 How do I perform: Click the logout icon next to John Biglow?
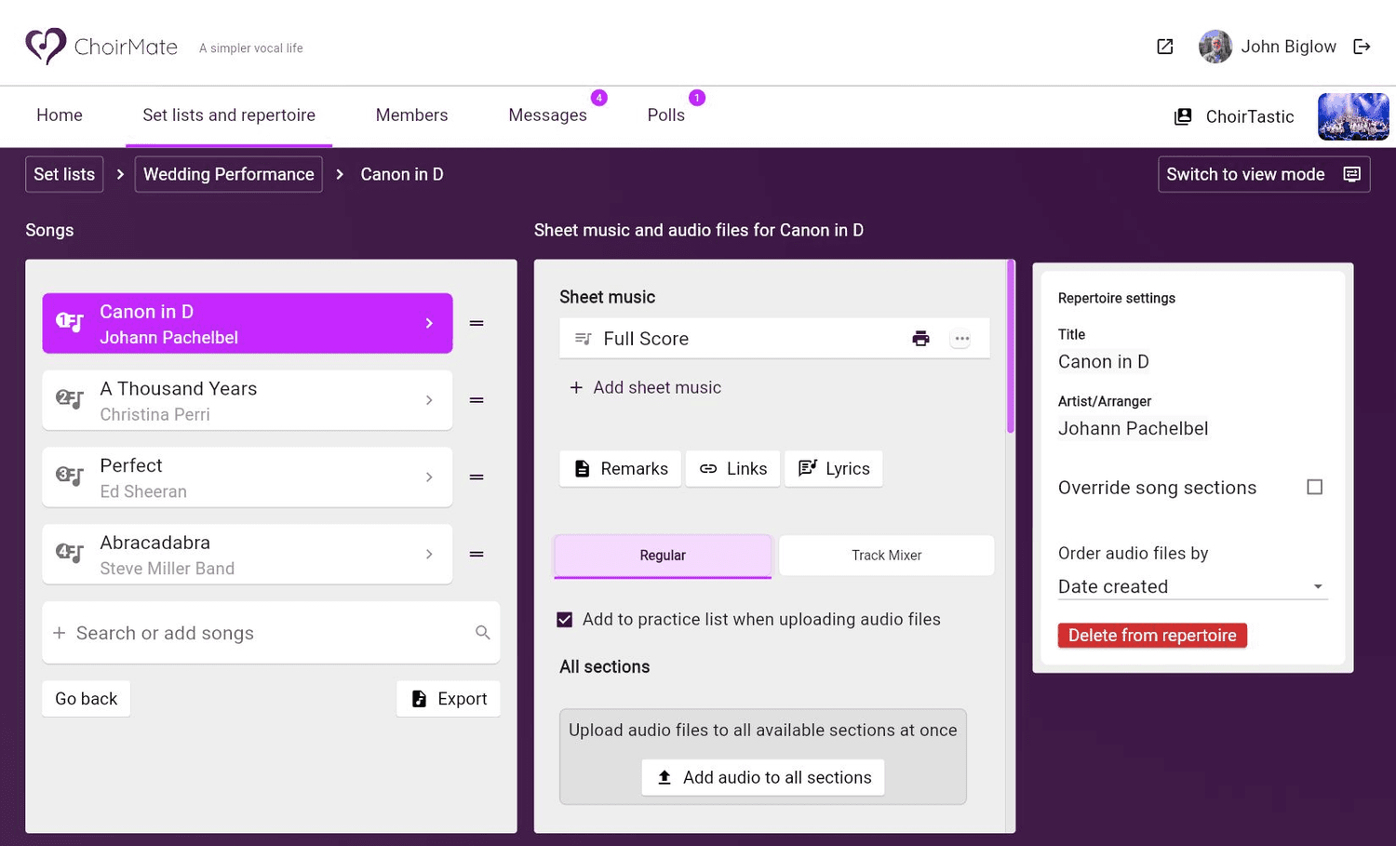[x=1362, y=47]
